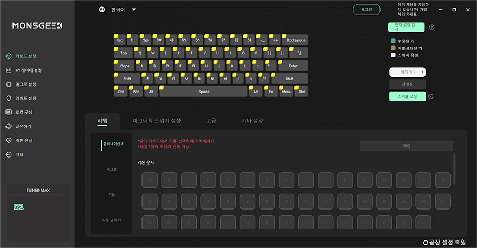
Task: Click the 로그인 button
Action: coord(366,10)
